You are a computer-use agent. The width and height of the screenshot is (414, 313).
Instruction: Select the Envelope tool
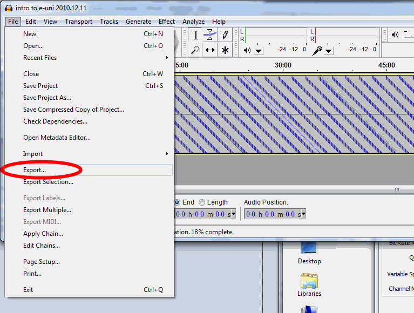coord(210,35)
